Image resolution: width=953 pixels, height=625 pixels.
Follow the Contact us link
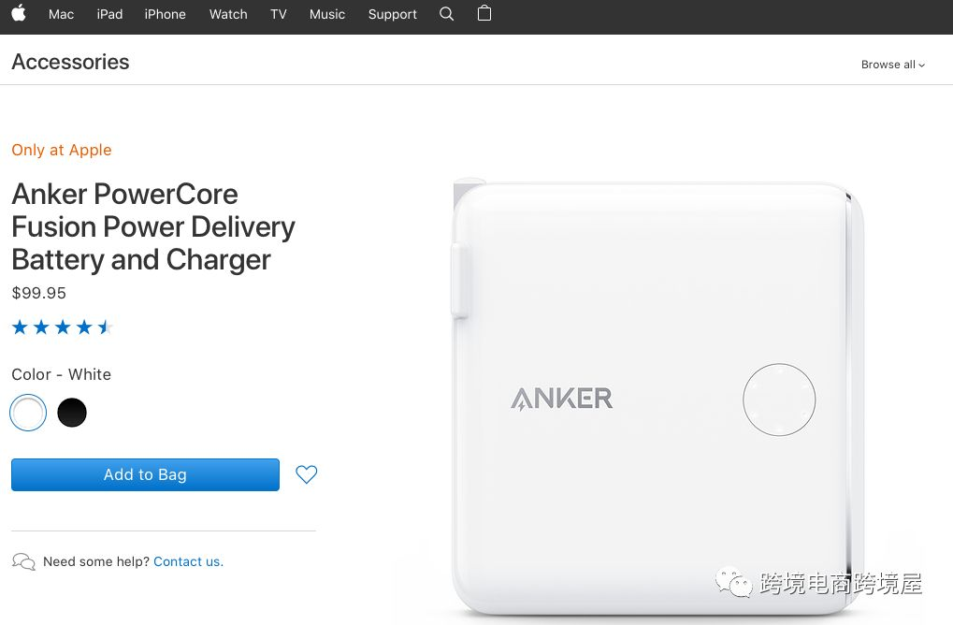pyautogui.click(x=188, y=561)
